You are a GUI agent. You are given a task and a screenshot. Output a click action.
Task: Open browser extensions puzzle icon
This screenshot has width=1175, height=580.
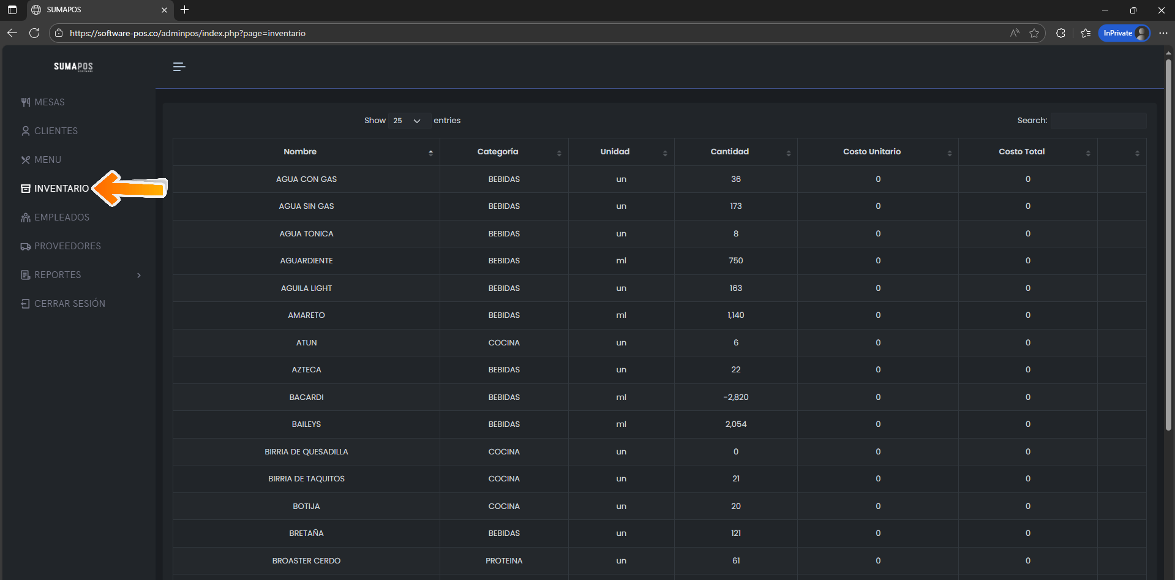[1061, 33]
